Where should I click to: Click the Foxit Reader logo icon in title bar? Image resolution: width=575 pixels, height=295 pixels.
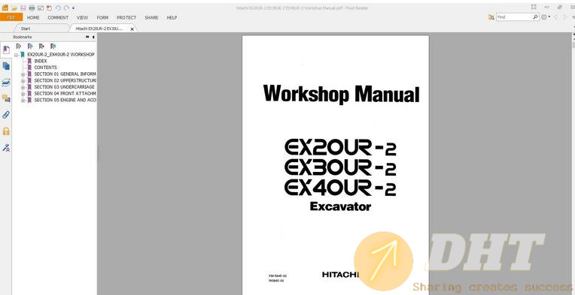point(5,8)
